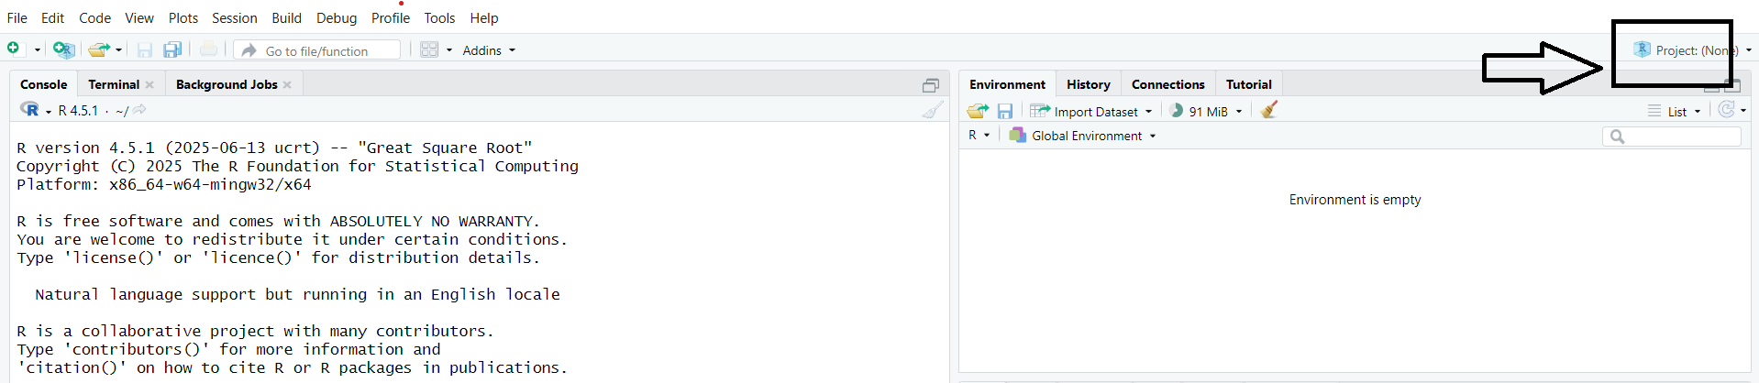Clear console with the broom icon
The image size is (1759, 383).
tap(932, 110)
